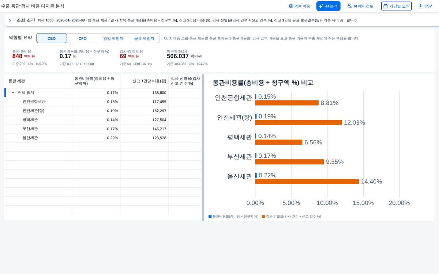
Task: Click the AI 분석 button
Action: click(329, 6)
